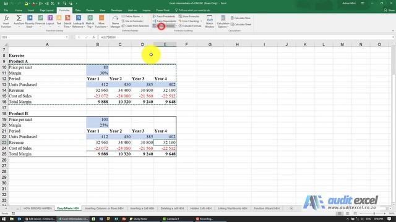Switch to the Developer ribbon tab

pos(116,10)
